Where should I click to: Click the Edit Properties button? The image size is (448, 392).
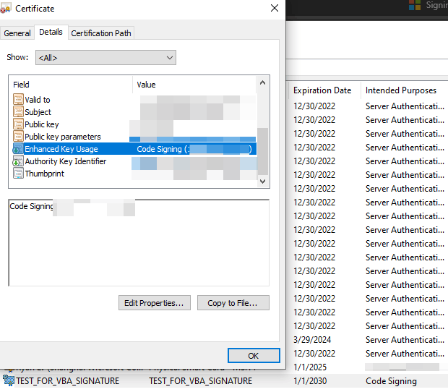point(155,303)
